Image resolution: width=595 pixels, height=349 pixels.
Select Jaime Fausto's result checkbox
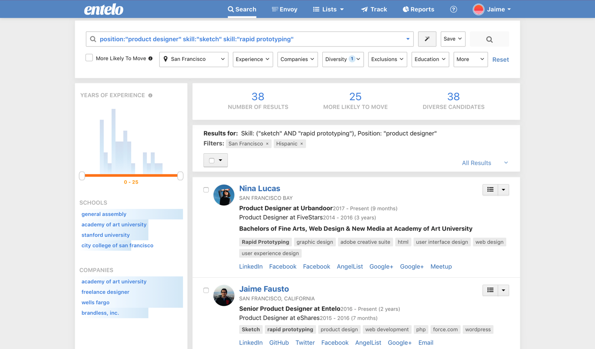206,290
